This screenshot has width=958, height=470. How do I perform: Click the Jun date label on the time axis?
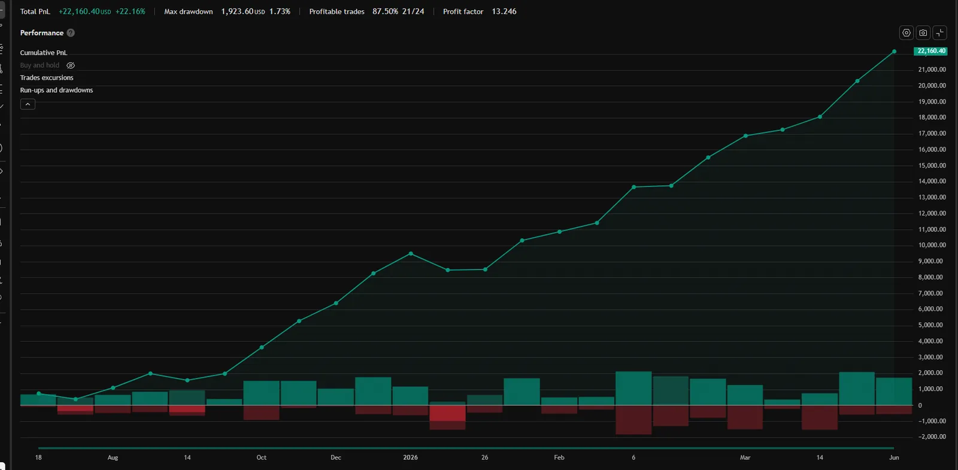pyautogui.click(x=894, y=457)
